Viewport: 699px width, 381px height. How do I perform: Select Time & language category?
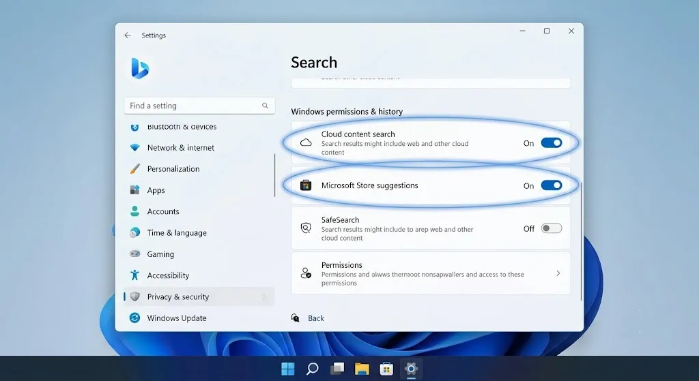click(199, 233)
